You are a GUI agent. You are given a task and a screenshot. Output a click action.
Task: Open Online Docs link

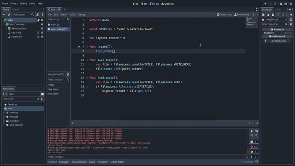(x=224, y=14)
